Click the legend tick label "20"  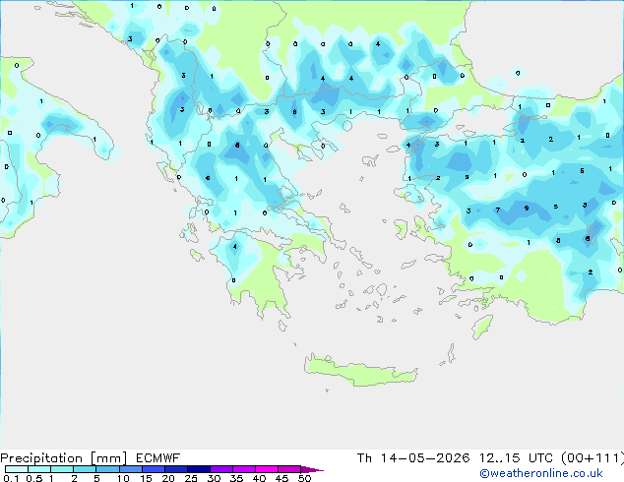tap(168, 478)
